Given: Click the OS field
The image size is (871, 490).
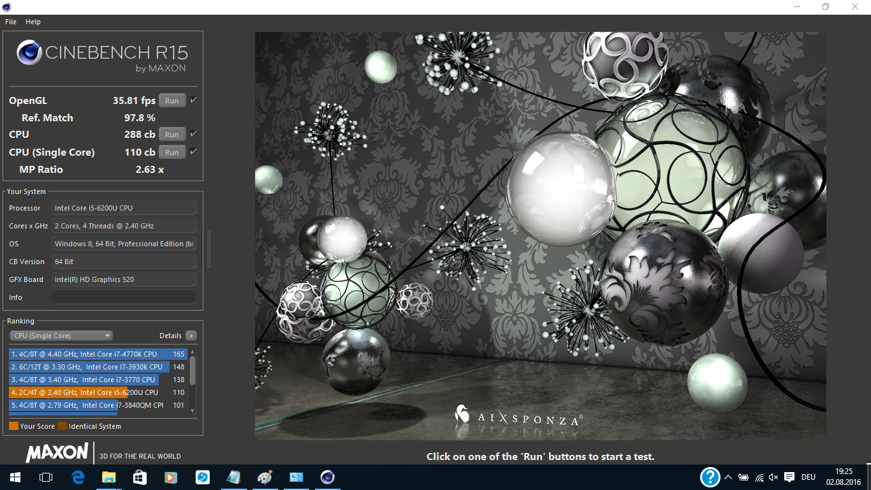Looking at the screenshot, I should 124,244.
